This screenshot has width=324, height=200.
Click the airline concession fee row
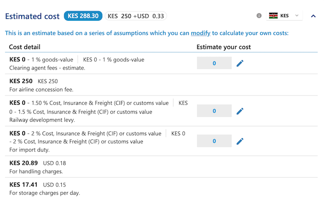(x=161, y=85)
